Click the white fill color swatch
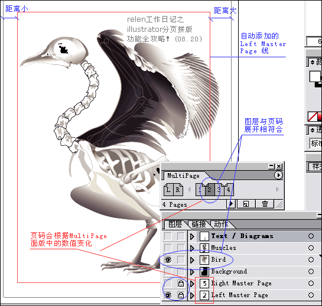The height and width of the screenshot is (306, 322). pyautogui.click(x=315, y=77)
